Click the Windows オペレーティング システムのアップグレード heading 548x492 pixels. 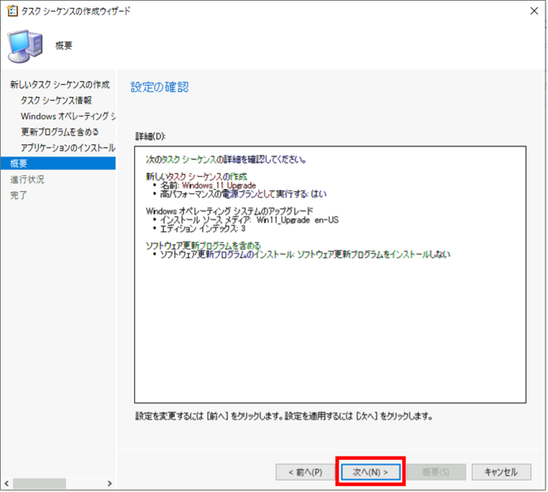point(229,211)
